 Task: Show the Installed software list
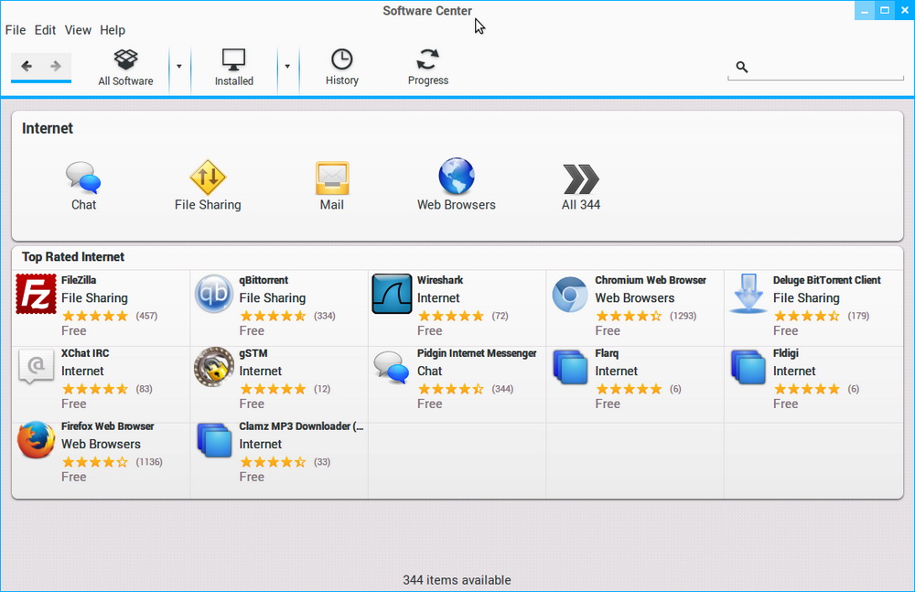tap(233, 68)
